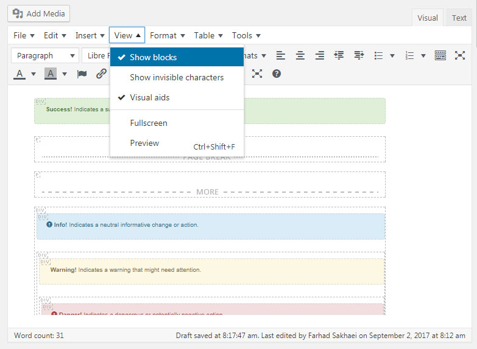Choose Preview from View menu
Image resolution: width=477 pixels, height=349 pixels.
(x=177, y=143)
